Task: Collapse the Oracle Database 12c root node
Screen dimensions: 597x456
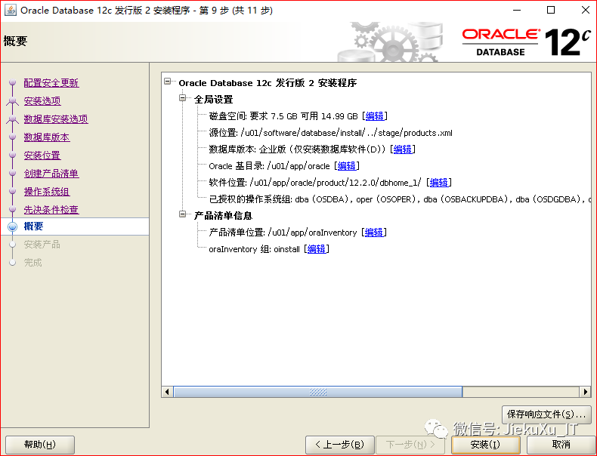Action: (168, 82)
